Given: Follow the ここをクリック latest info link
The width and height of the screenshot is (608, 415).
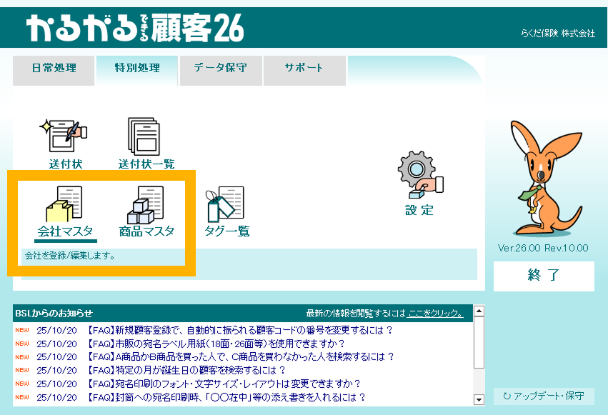Looking at the screenshot, I should click(x=435, y=314).
